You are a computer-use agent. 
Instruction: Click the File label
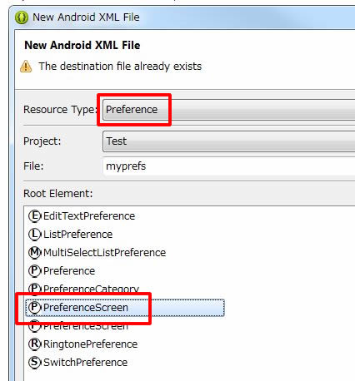click(33, 166)
